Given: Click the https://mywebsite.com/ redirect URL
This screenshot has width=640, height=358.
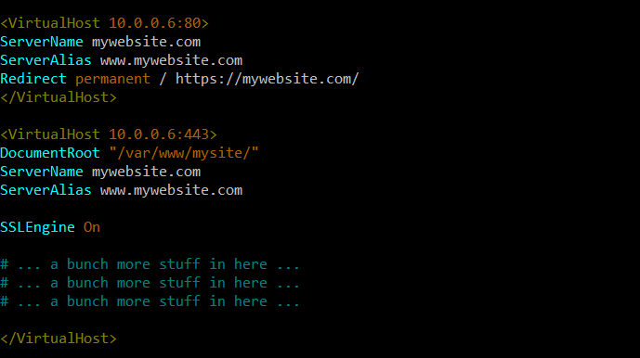Looking at the screenshot, I should (x=268, y=79).
